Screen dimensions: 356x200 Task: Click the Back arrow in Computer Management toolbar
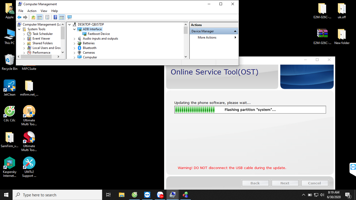[19, 17]
